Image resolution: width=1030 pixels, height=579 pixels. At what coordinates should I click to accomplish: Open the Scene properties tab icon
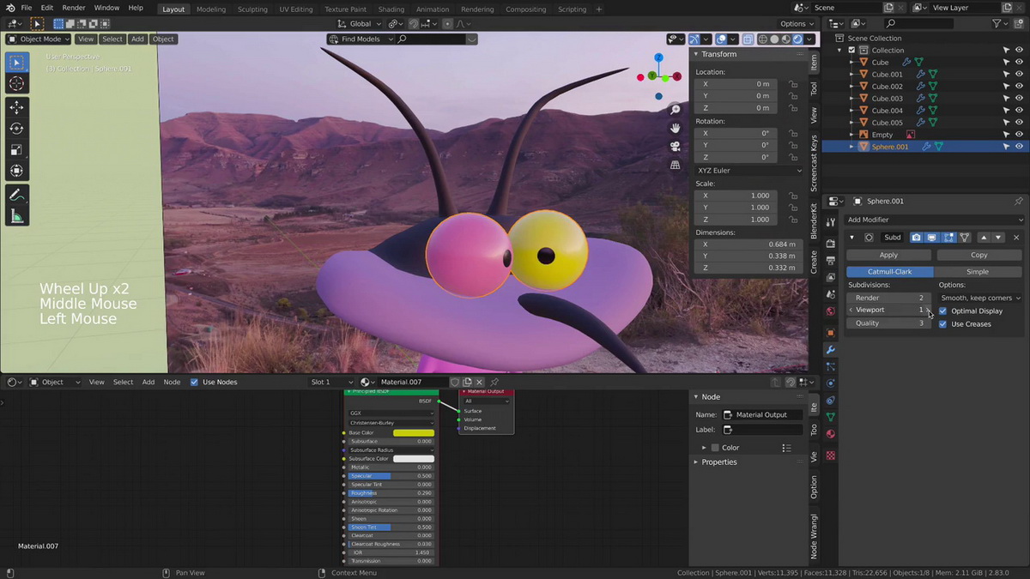(831, 294)
